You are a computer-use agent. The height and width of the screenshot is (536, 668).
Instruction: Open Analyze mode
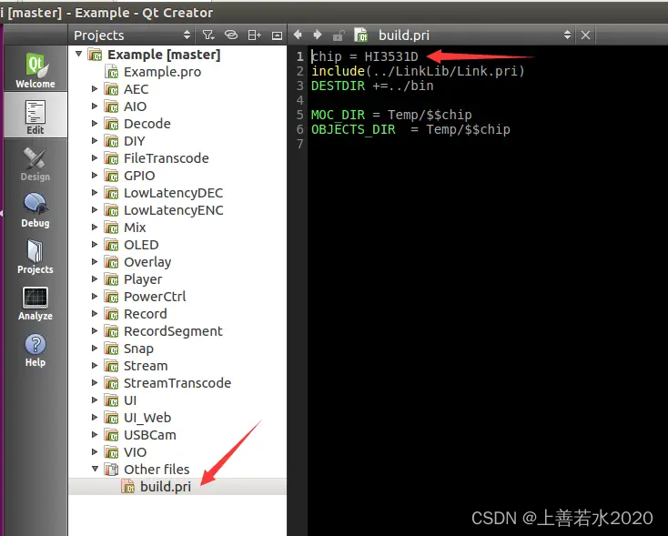tap(35, 303)
